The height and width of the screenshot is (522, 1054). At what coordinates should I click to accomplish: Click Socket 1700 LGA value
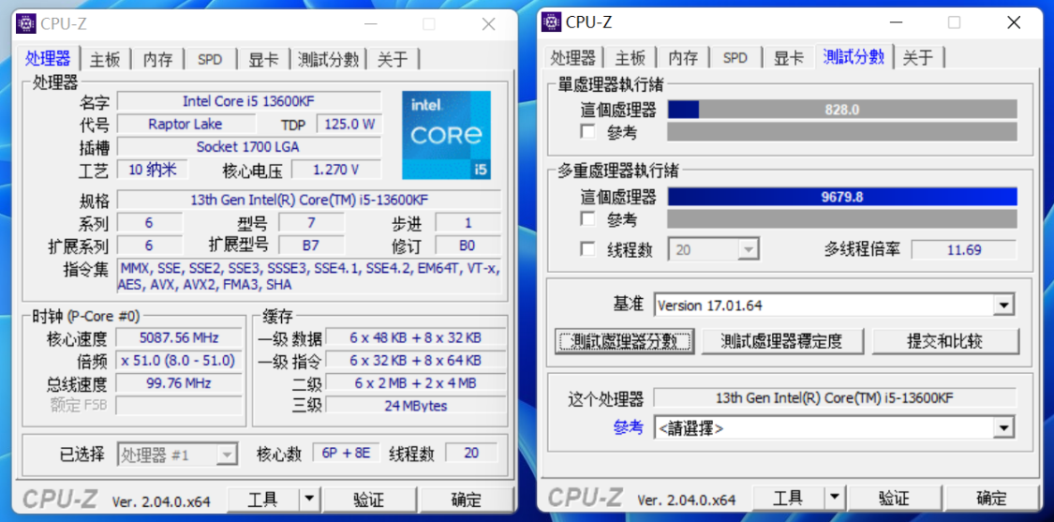coord(248,146)
